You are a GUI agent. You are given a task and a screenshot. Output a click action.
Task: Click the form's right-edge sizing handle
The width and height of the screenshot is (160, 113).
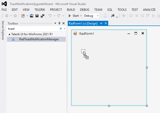coord(147,68)
